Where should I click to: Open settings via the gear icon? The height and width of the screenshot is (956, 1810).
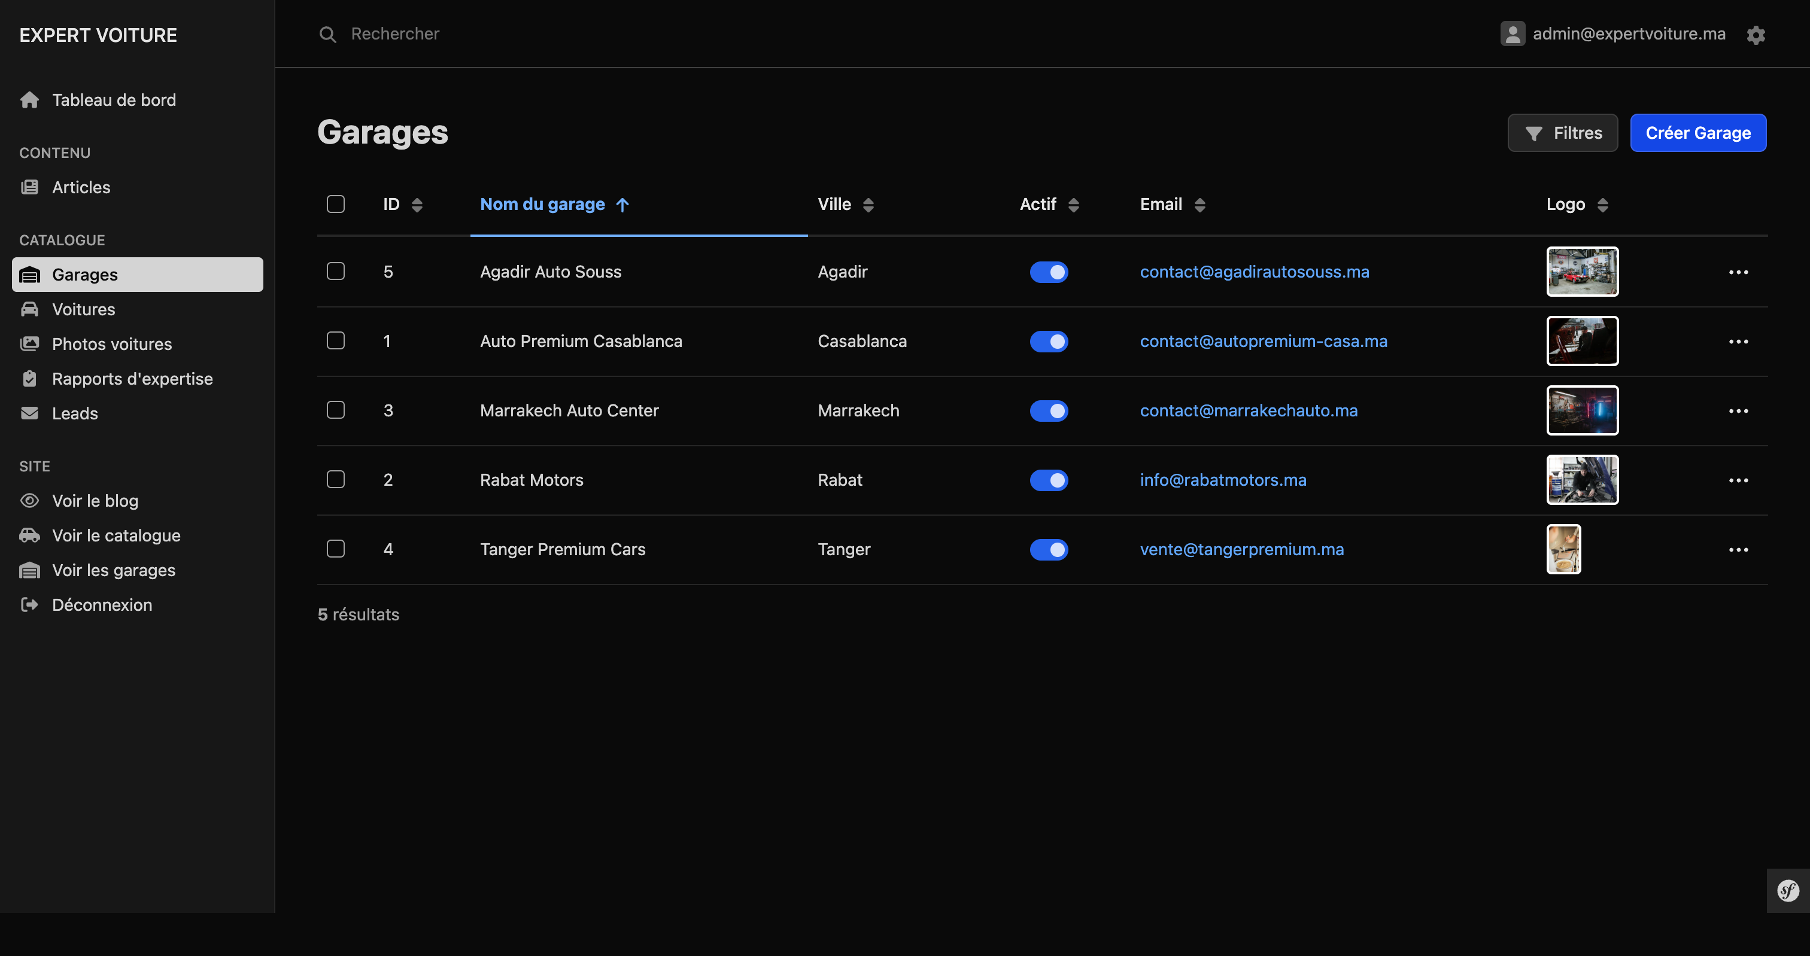pyautogui.click(x=1756, y=35)
